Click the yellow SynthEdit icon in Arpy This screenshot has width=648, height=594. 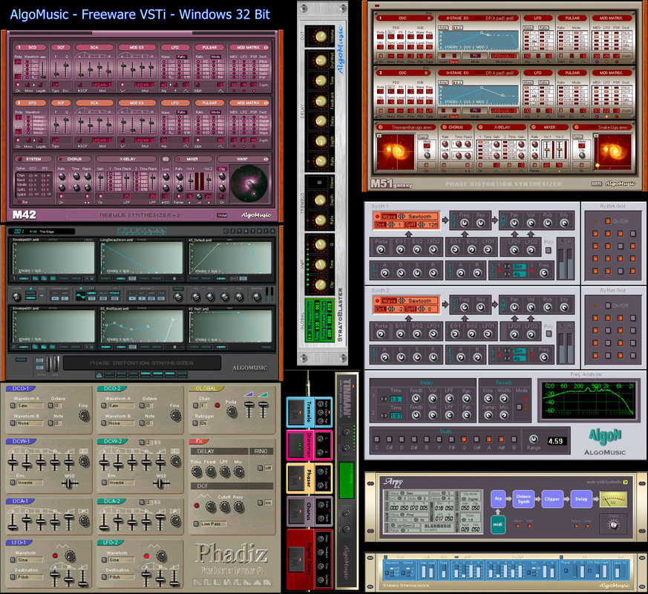coord(625,482)
